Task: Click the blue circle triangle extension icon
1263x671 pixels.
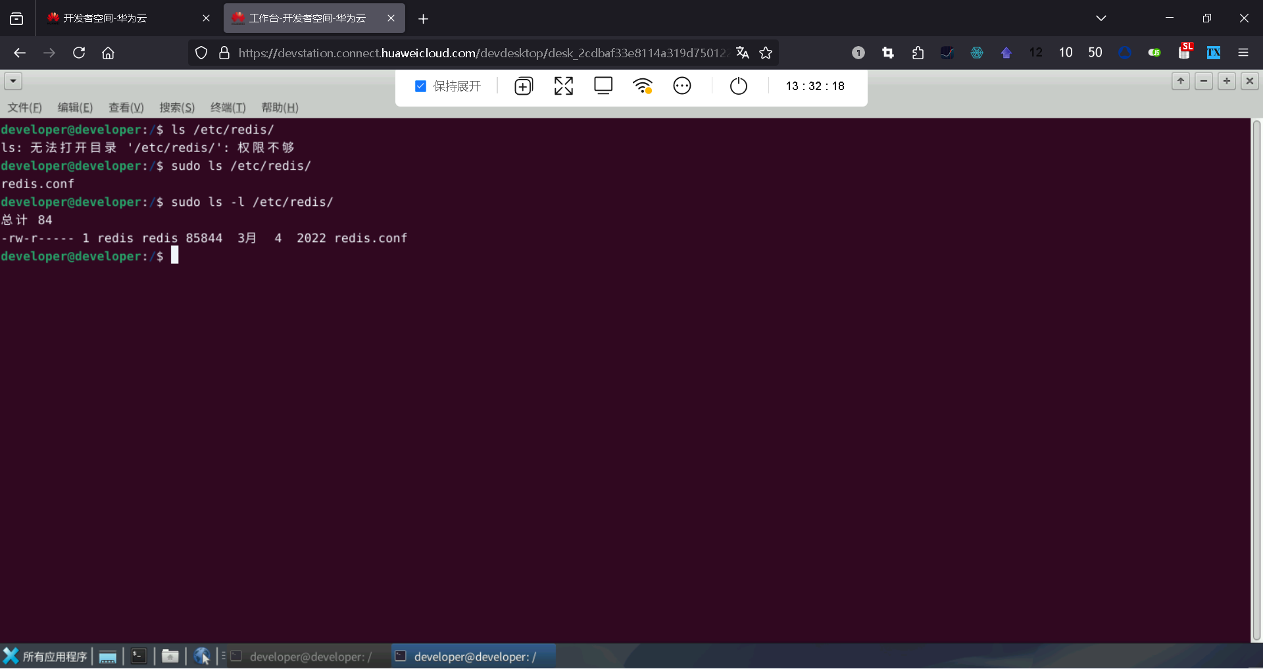Action: click(x=1125, y=53)
